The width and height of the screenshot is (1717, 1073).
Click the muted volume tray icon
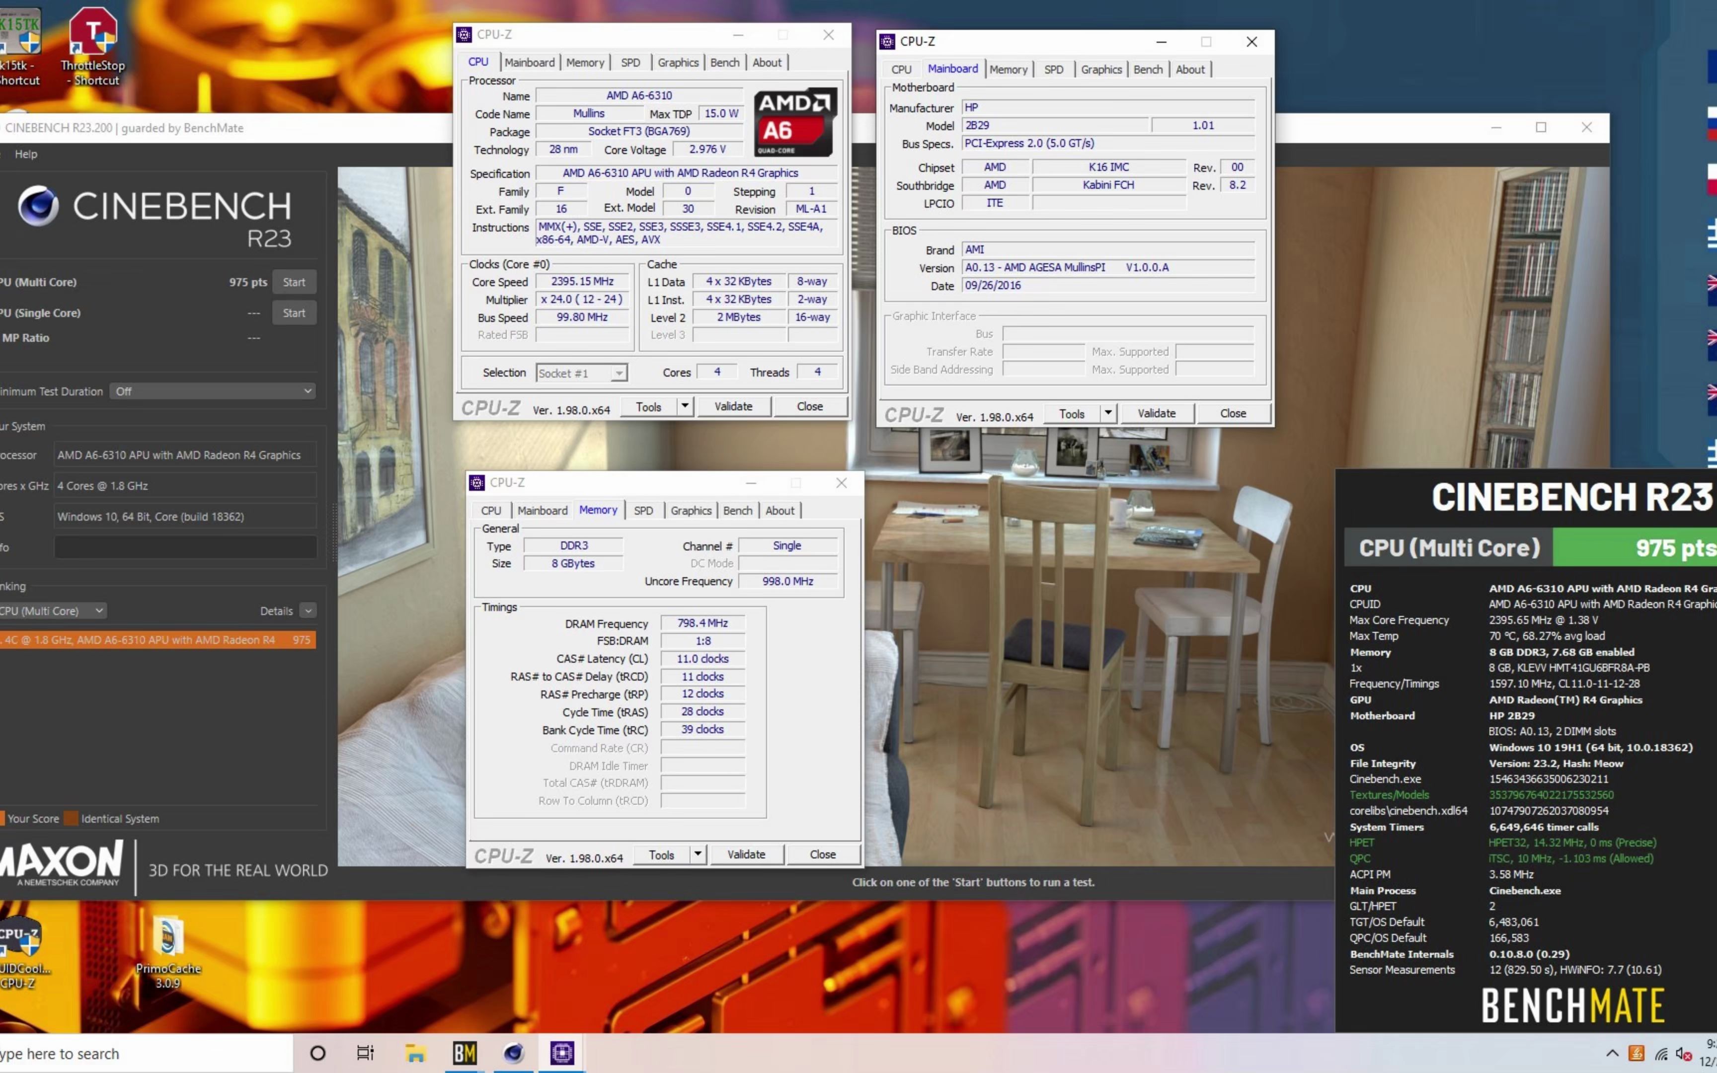[1684, 1054]
